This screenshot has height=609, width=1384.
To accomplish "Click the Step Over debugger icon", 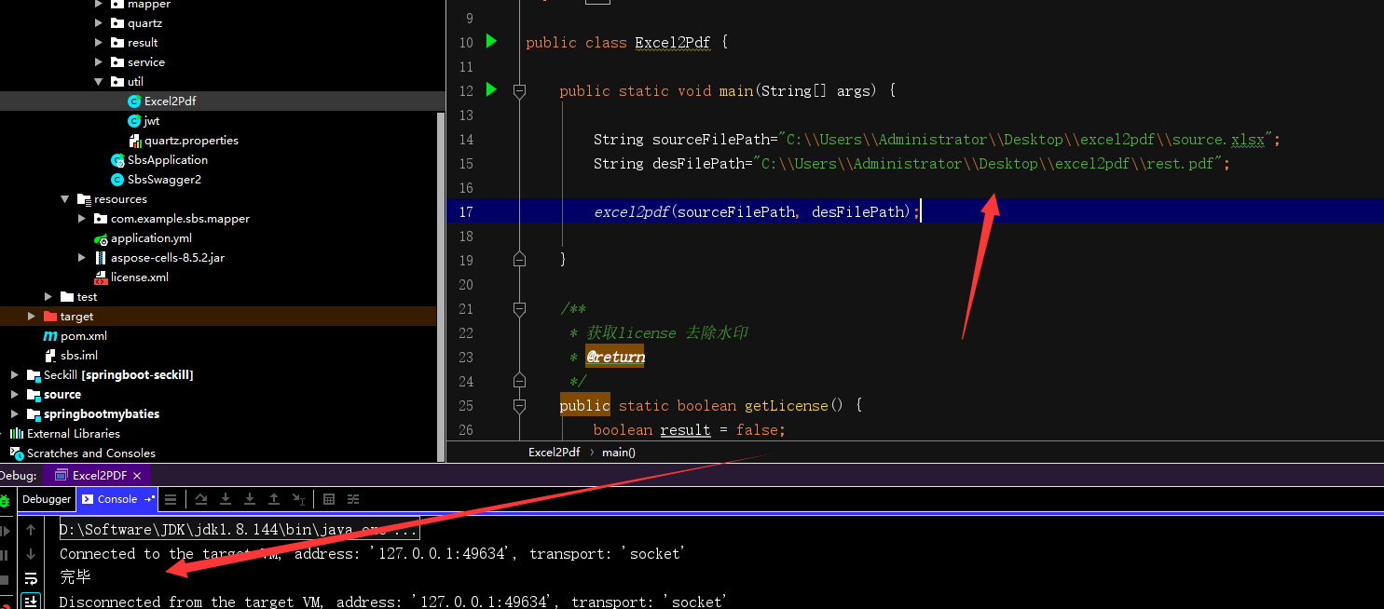I will tap(201, 499).
